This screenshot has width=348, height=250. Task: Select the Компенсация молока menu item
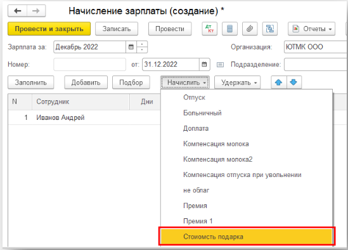point(247,144)
